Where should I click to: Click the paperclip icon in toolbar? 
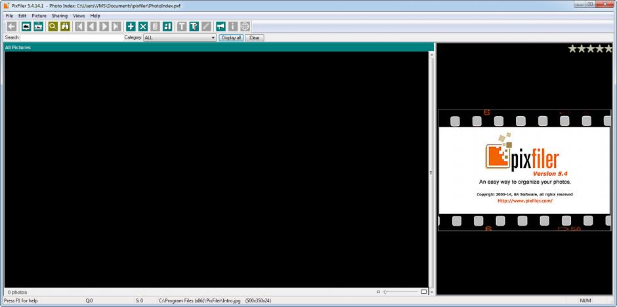pos(155,26)
